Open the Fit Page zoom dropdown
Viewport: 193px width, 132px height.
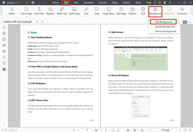point(165,130)
